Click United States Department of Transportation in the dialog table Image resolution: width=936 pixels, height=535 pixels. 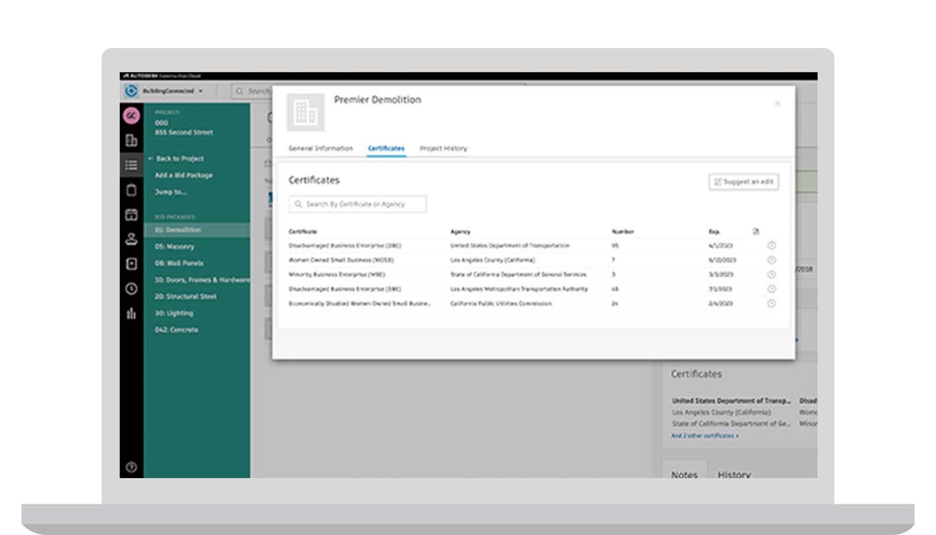click(x=510, y=245)
